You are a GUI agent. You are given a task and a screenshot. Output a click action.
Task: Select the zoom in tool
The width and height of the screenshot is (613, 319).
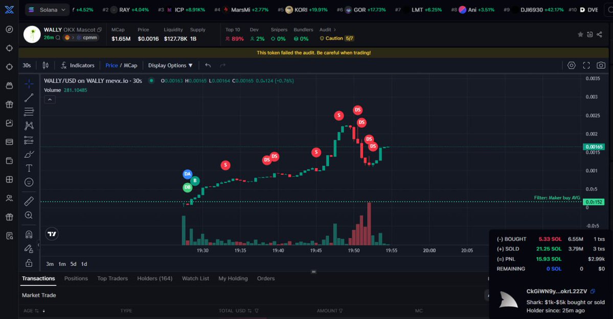click(x=29, y=215)
